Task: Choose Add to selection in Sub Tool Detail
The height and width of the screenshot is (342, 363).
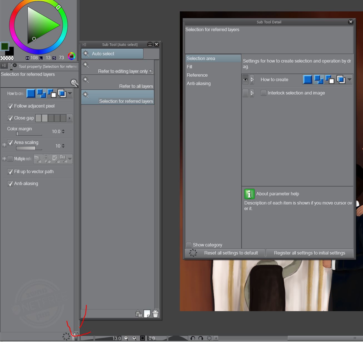Action: [319, 79]
